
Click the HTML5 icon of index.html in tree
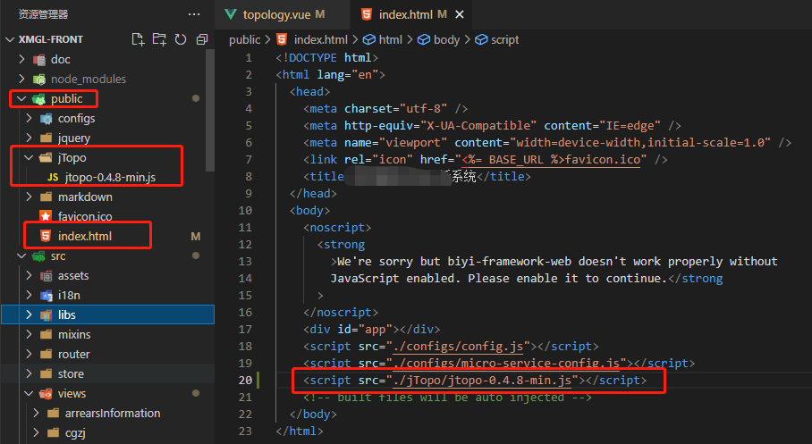tap(46, 236)
